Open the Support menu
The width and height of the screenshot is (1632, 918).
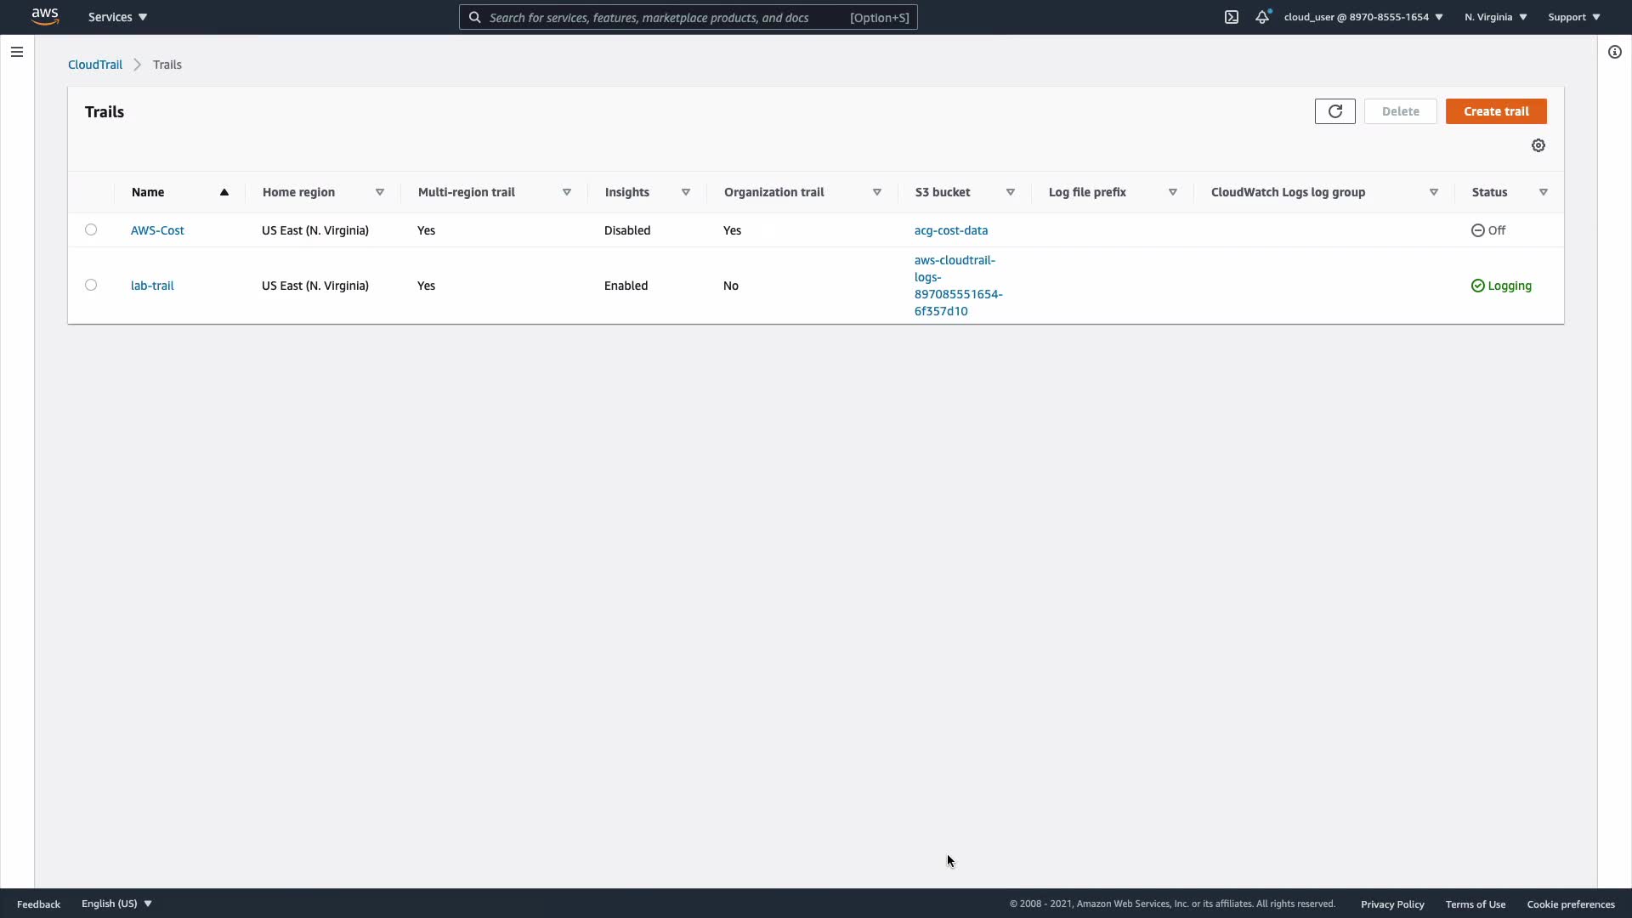coord(1573,17)
